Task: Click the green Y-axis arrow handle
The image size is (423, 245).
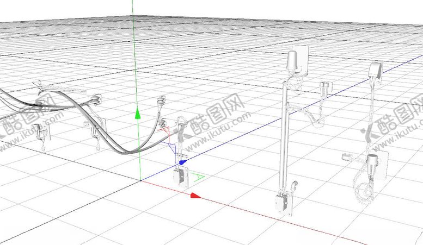Action: coord(138,114)
